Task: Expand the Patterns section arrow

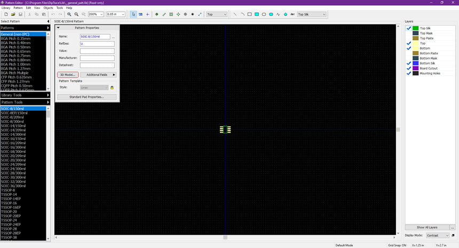Action: (x=48, y=28)
